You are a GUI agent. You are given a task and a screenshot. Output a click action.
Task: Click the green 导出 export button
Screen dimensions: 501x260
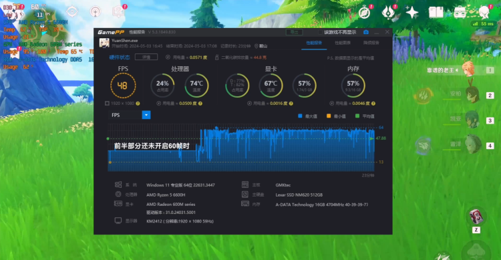coord(294,32)
